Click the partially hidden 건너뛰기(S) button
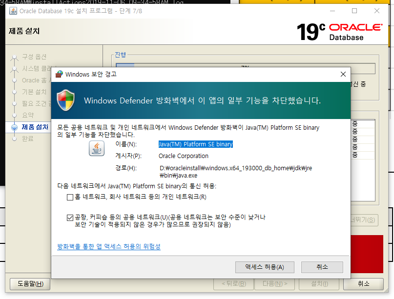394x299 pixels. point(364,220)
